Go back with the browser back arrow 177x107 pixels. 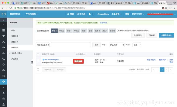coord(2,8)
